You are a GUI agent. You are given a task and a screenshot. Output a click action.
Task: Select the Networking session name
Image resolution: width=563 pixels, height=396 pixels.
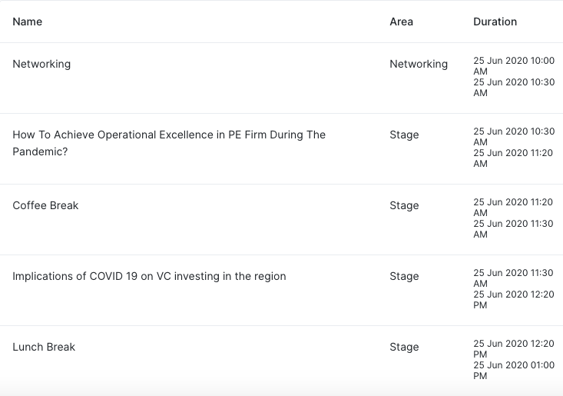click(41, 64)
